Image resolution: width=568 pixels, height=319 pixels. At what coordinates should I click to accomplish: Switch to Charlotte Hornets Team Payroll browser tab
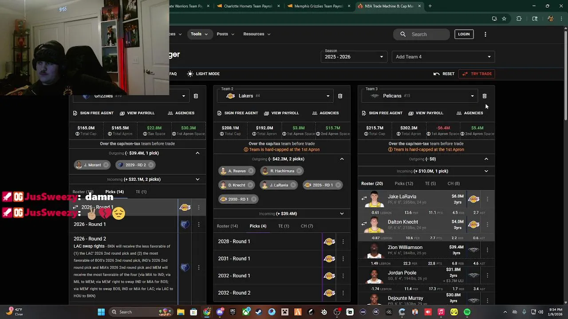(x=248, y=6)
